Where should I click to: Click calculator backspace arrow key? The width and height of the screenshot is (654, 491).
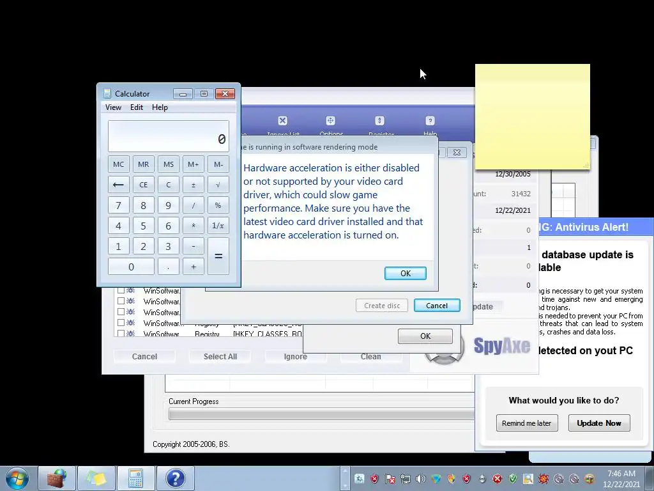point(118,185)
